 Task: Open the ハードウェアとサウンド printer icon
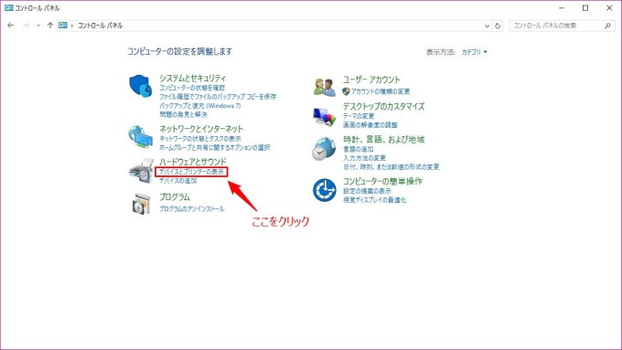click(x=141, y=171)
